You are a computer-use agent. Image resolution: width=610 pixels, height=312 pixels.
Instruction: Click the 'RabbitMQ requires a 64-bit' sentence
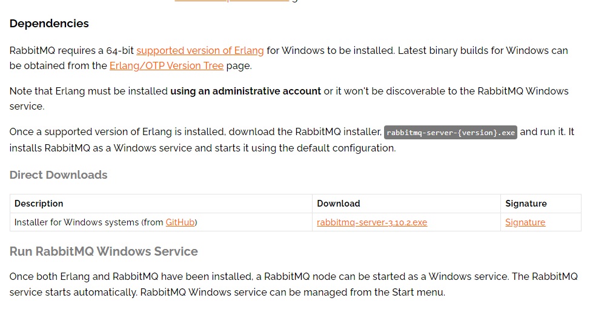[289, 58]
